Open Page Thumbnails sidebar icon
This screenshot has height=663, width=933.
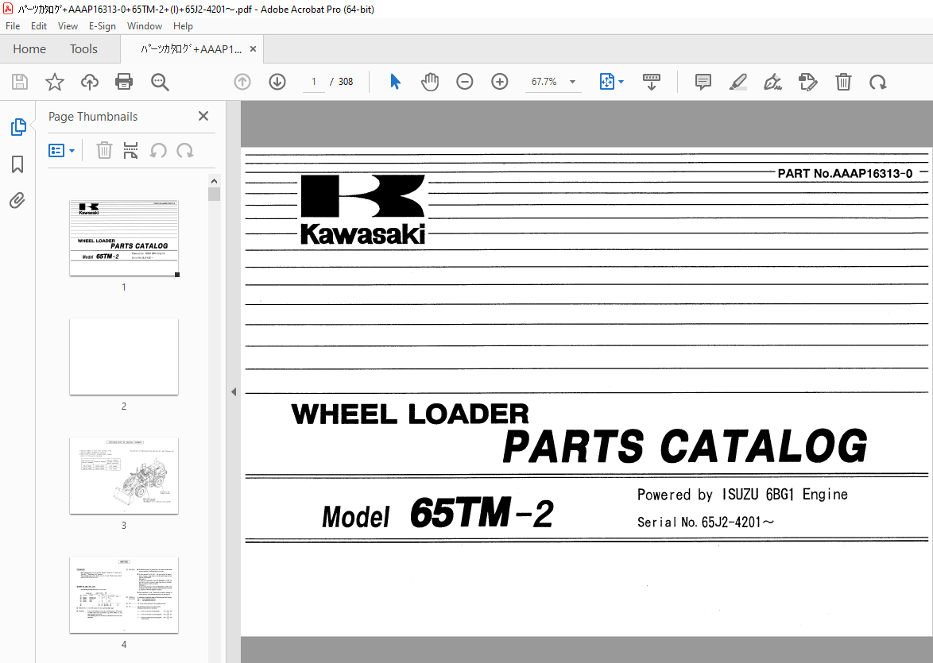click(x=18, y=127)
